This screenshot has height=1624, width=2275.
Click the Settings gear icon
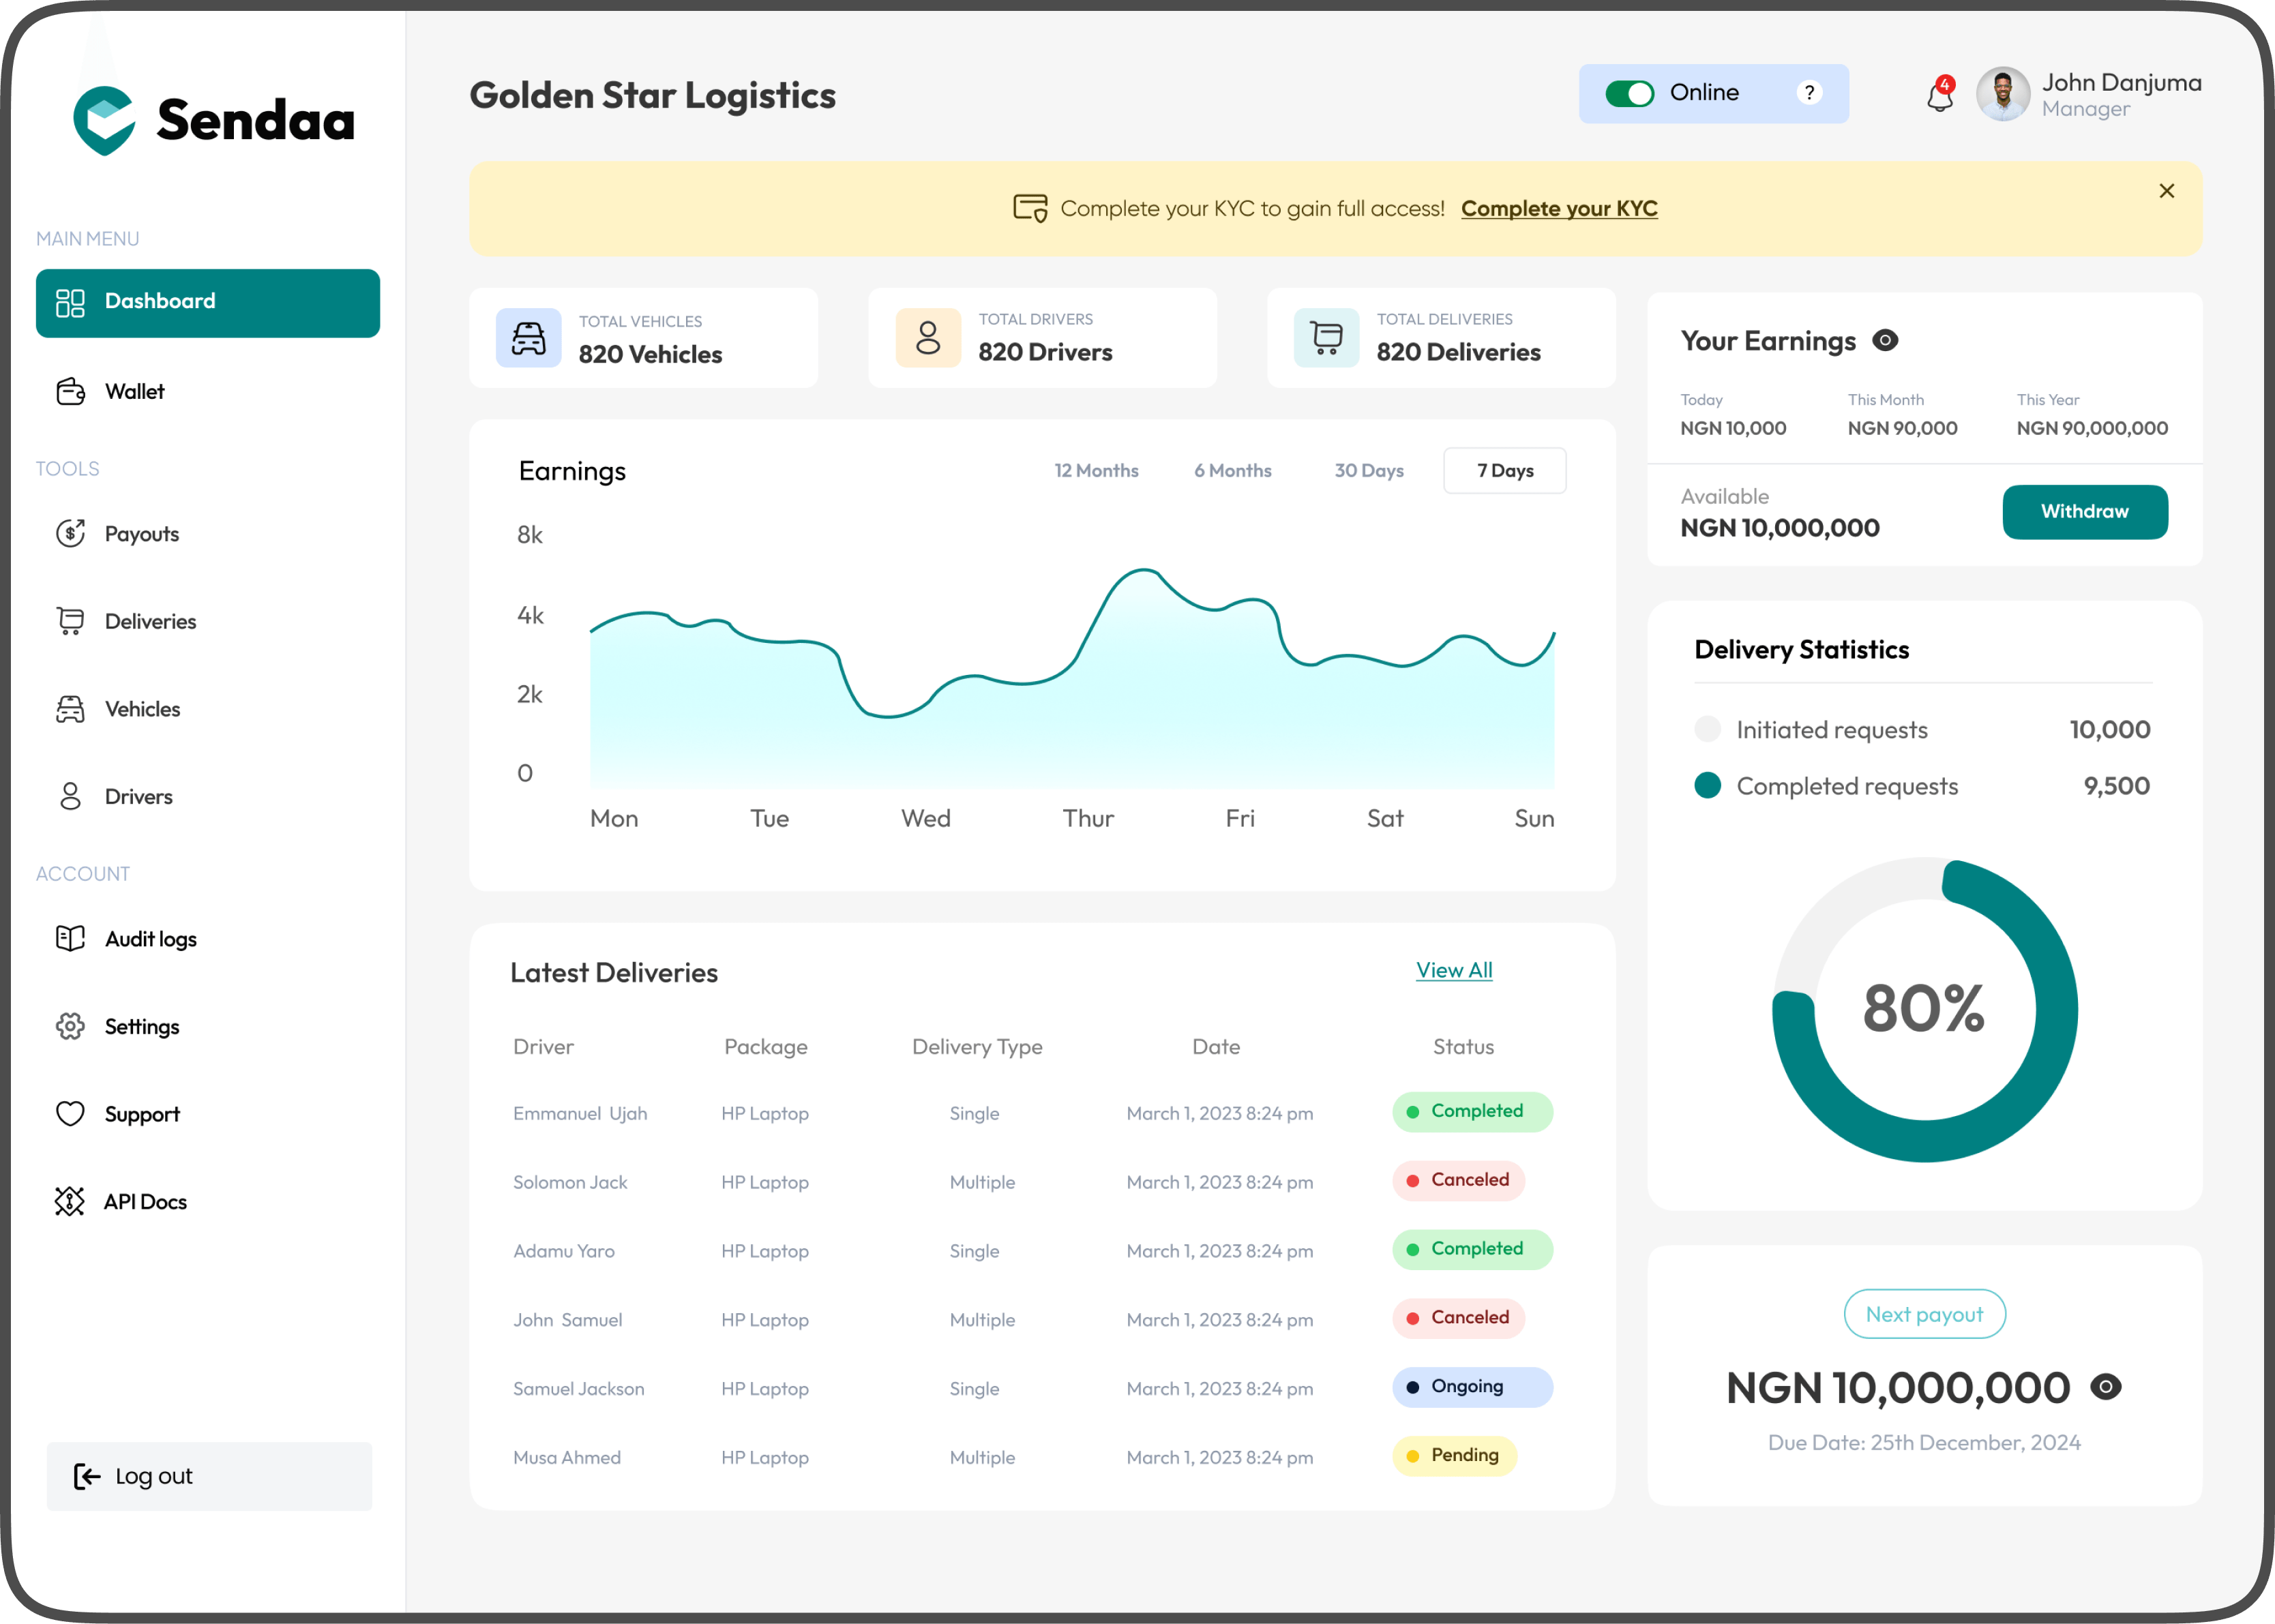(x=70, y=1026)
